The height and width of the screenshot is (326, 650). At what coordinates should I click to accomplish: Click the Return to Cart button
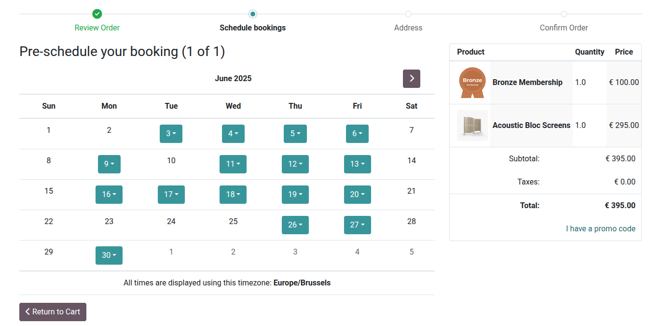tap(53, 312)
